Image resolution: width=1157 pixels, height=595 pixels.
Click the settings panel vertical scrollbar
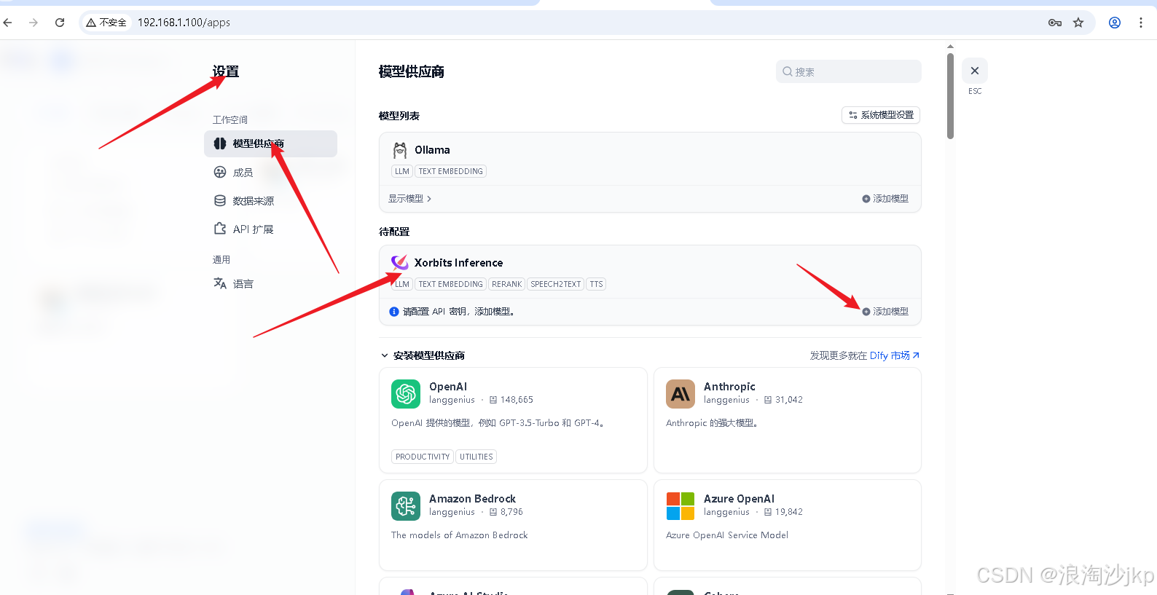click(x=950, y=95)
